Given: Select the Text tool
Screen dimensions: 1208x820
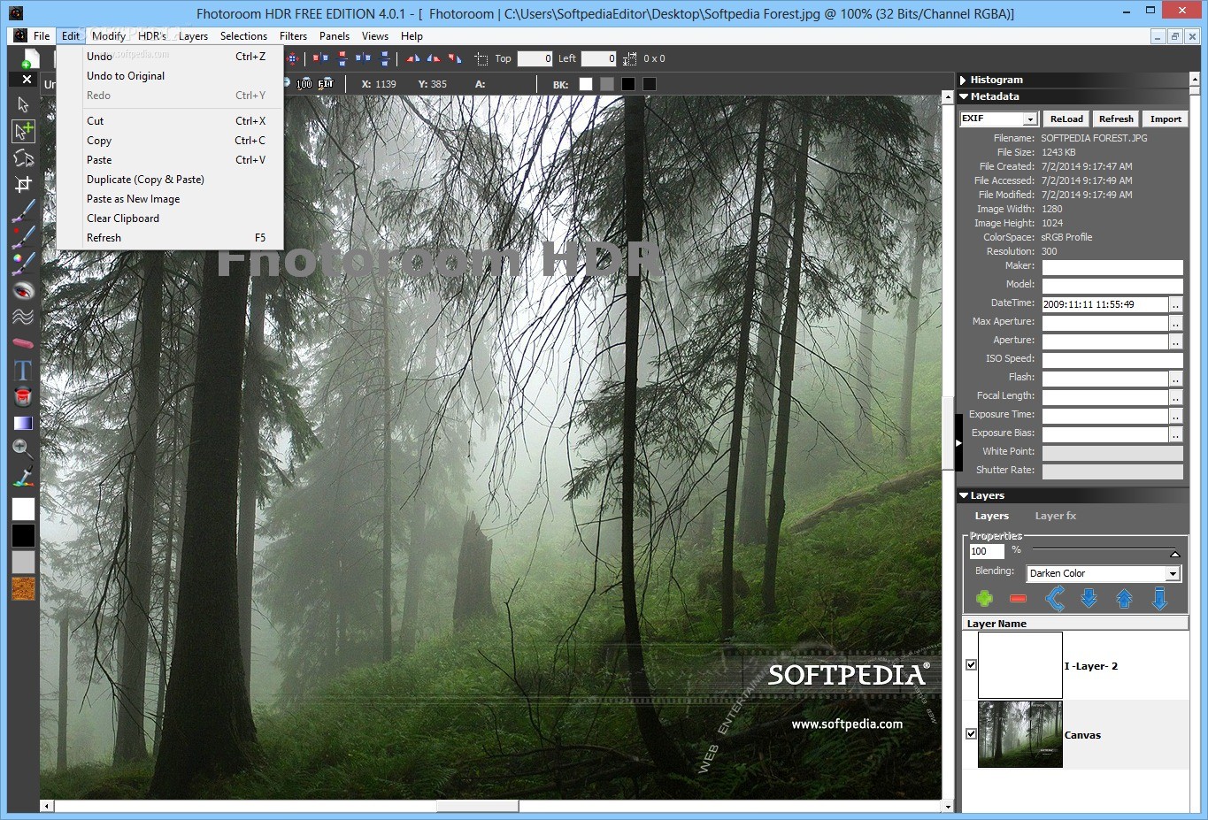Looking at the screenshot, I should [x=23, y=370].
